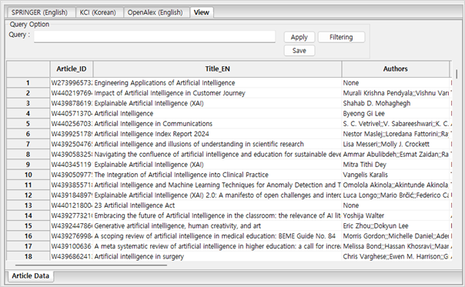Image resolution: width=465 pixels, height=287 pixels.
Task: Select row header number 18
Action: (28, 256)
